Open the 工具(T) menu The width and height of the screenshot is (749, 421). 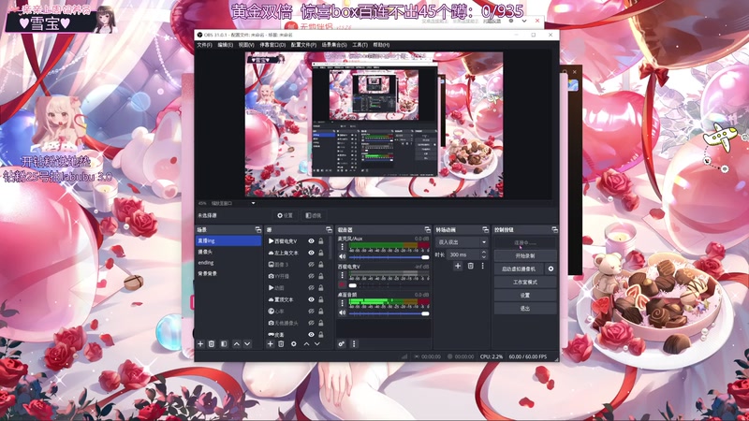click(x=360, y=45)
